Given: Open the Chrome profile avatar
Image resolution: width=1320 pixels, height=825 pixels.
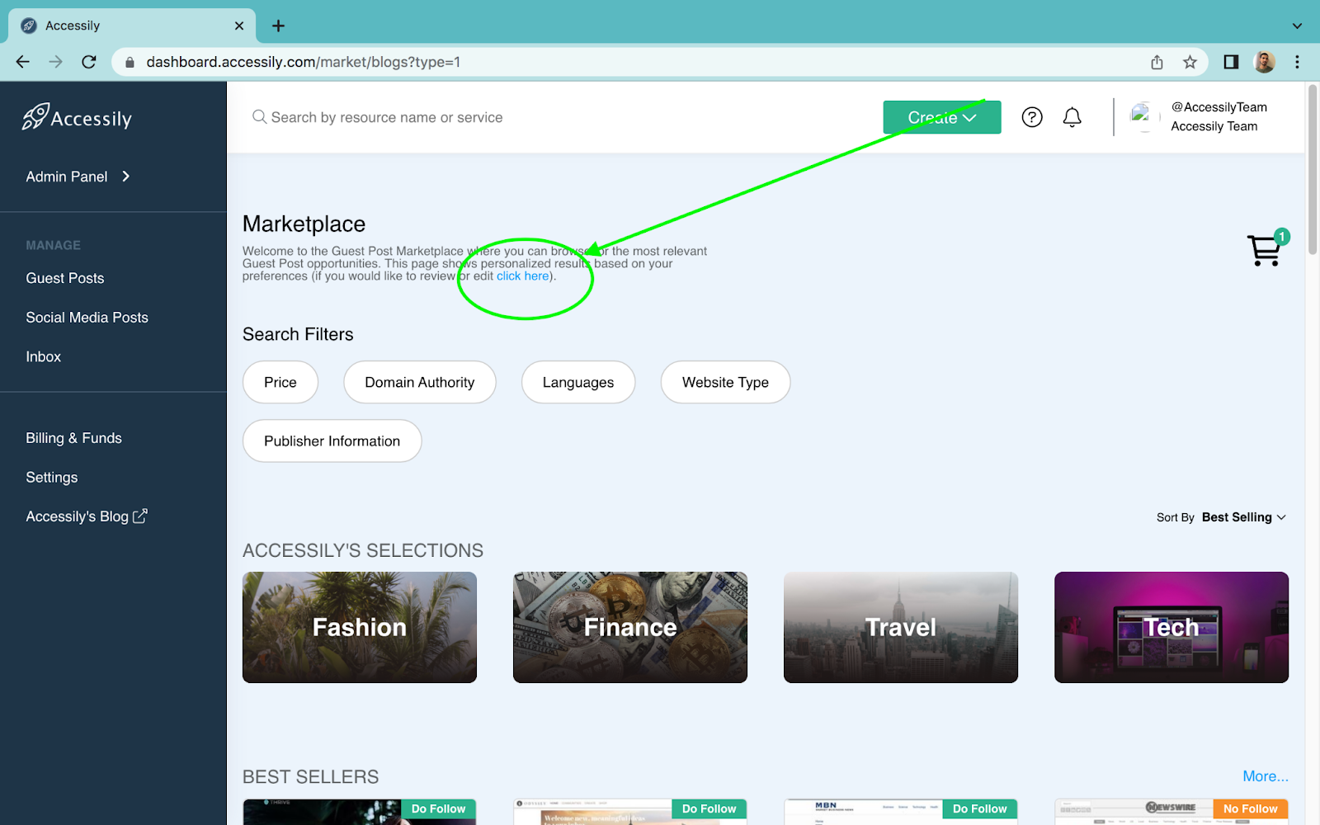Looking at the screenshot, I should [1264, 62].
